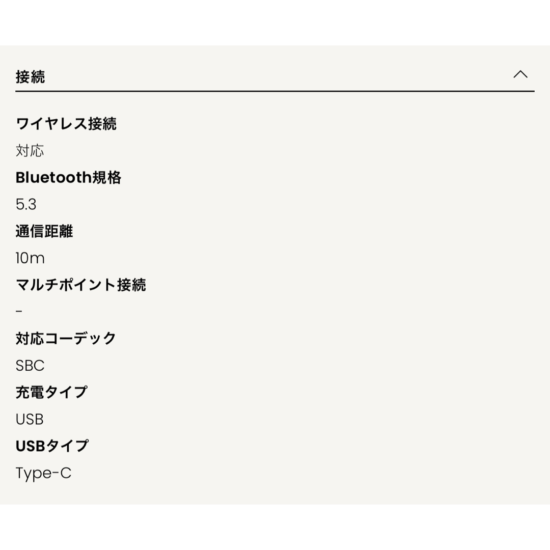Select the Bluetooth規格 heading
550x550 pixels.
pyautogui.click(x=68, y=178)
